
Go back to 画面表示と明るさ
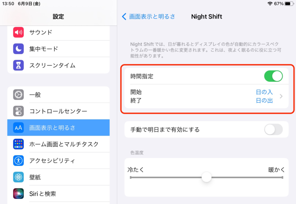148,16
